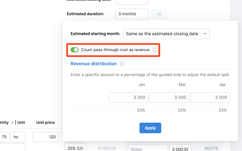Click the Notes input field
Image resolution: width=242 pixels, height=151 pixels.
pos(148,148)
